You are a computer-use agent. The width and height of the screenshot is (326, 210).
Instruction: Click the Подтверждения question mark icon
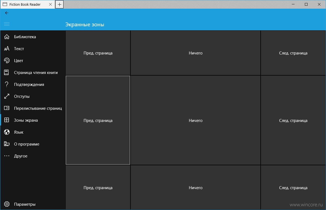pyautogui.click(x=7, y=85)
